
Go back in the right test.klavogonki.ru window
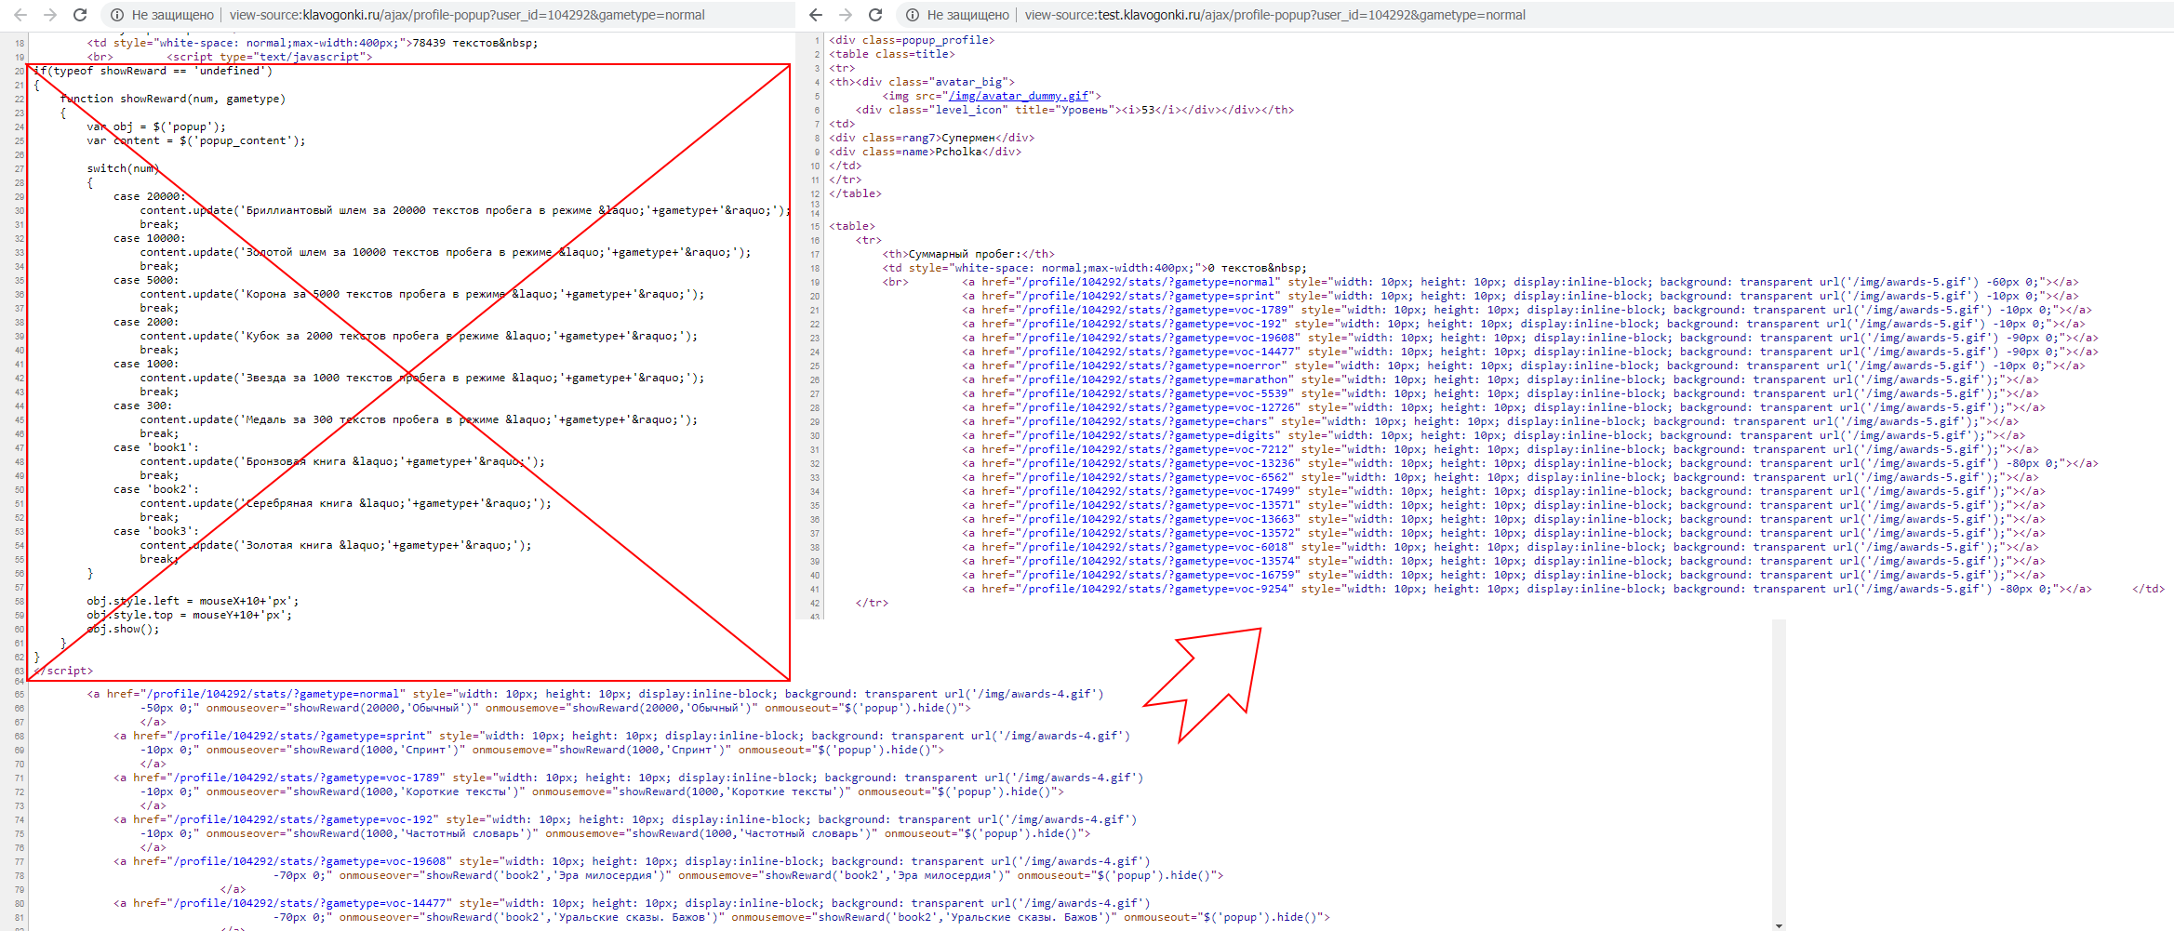[x=816, y=15]
